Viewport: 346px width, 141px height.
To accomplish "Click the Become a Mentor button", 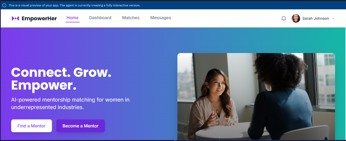I will coord(80,126).
